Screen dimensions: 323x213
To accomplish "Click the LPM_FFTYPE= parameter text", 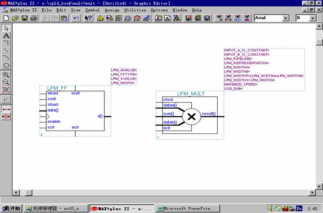I will tap(124, 74).
